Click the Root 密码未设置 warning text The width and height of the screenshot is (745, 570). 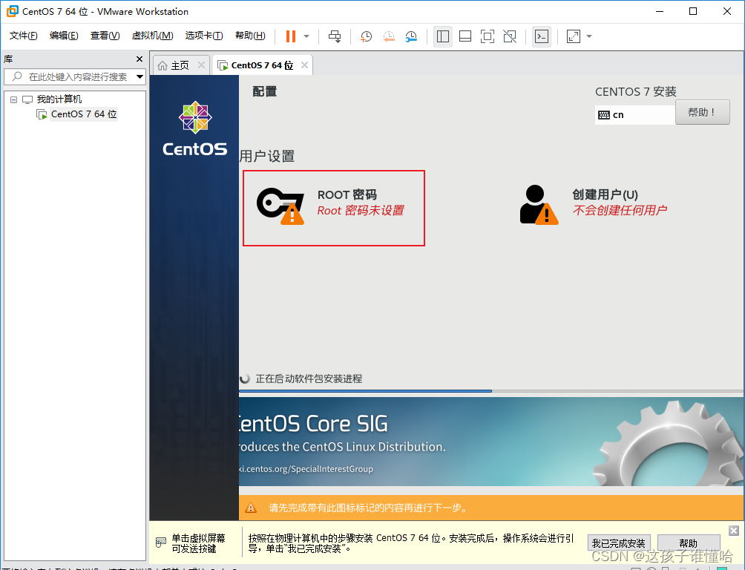pos(361,211)
